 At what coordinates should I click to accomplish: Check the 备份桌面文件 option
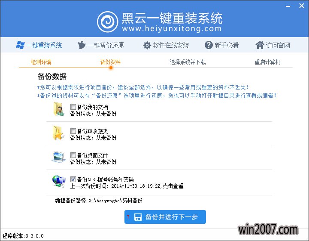73,155
